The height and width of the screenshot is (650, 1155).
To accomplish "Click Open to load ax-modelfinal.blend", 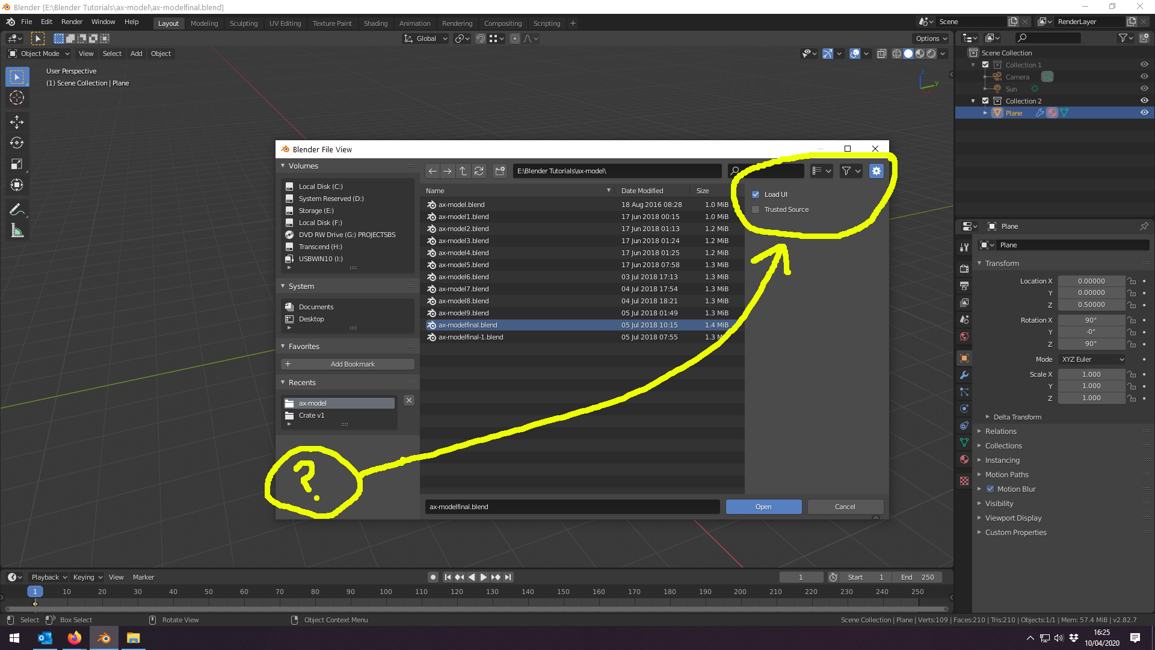I will pos(763,506).
